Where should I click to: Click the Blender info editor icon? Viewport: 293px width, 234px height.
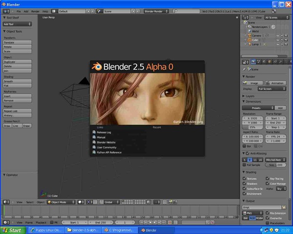[6, 10]
